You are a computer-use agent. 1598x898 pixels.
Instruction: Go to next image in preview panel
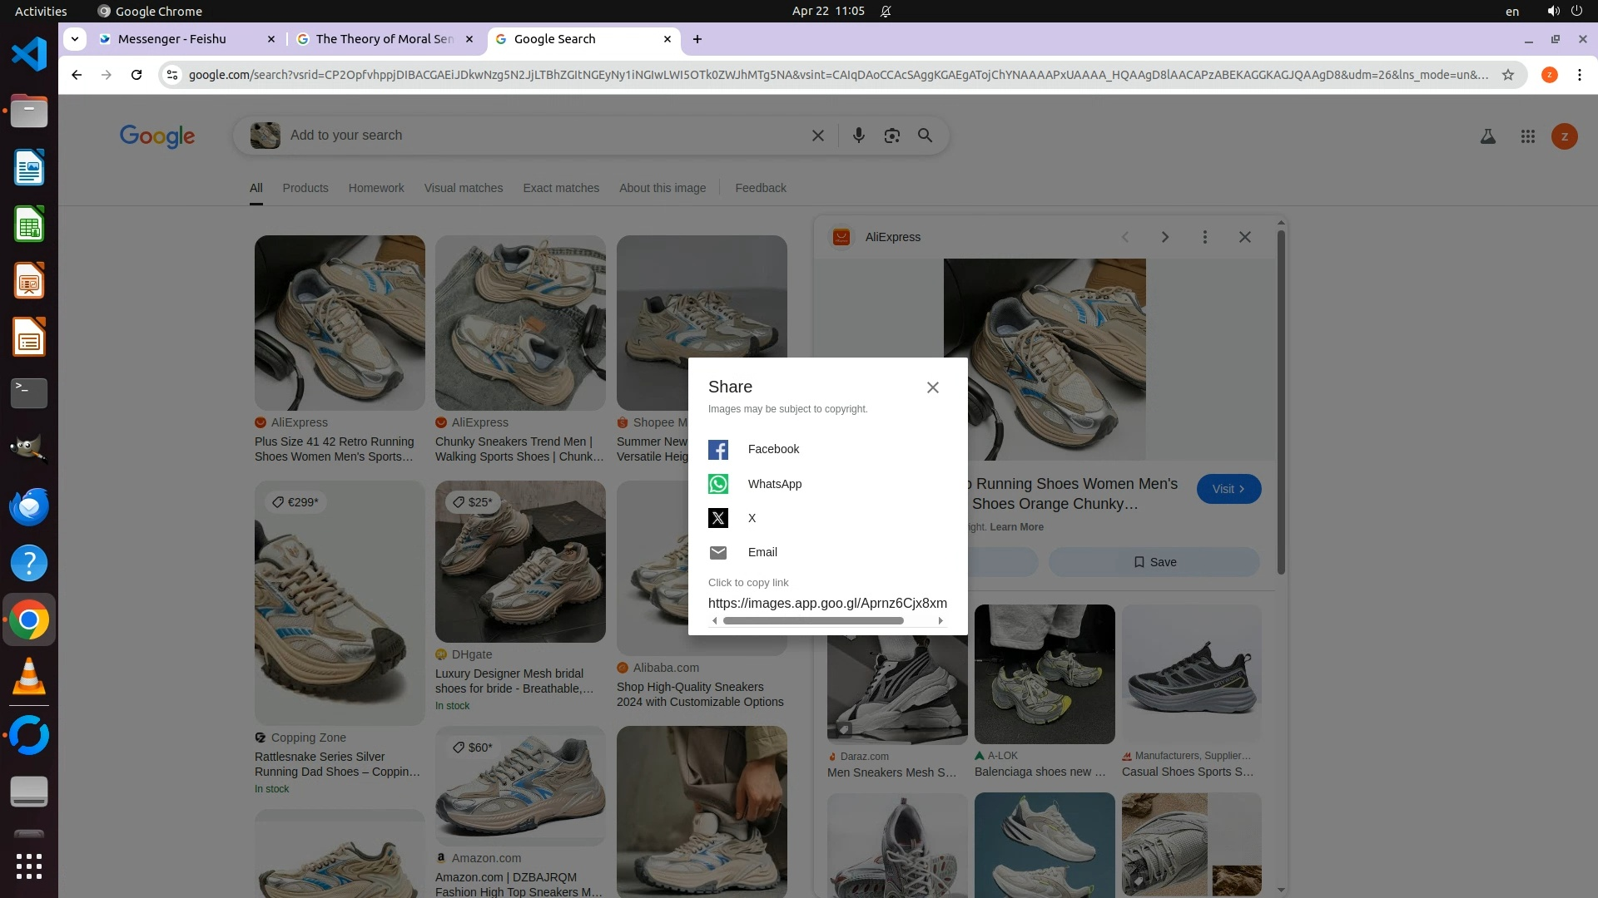(1164, 237)
